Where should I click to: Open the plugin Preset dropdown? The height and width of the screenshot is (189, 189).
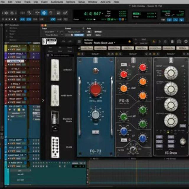click(x=75, y=32)
